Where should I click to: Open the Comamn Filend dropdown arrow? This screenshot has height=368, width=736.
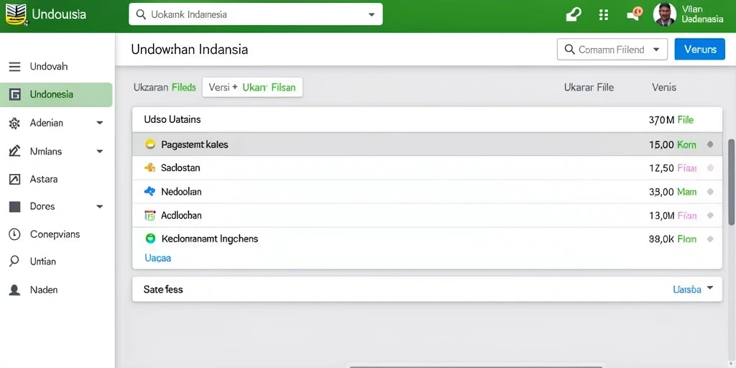(657, 50)
